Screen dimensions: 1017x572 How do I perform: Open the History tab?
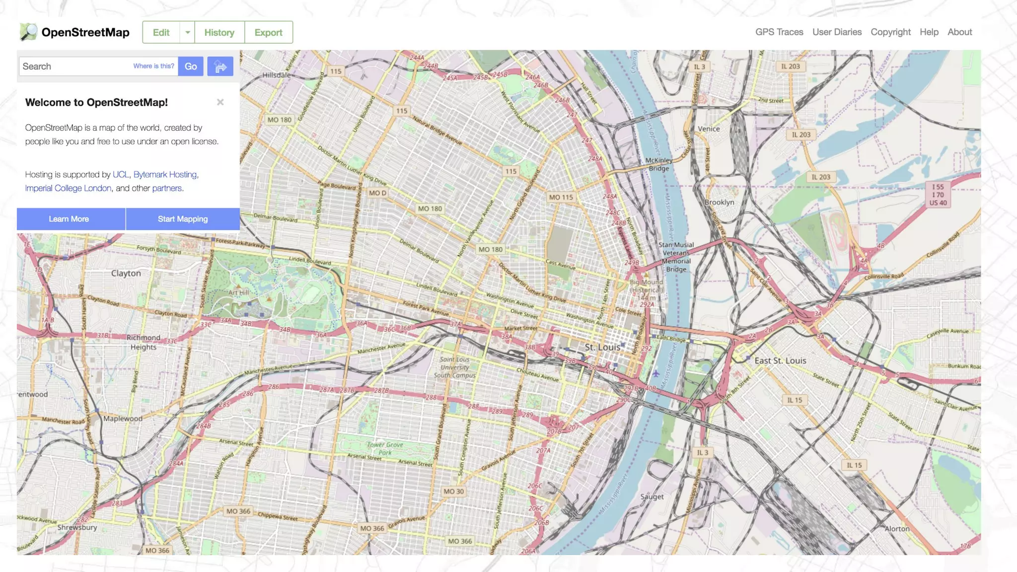pyautogui.click(x=219, y=32)
